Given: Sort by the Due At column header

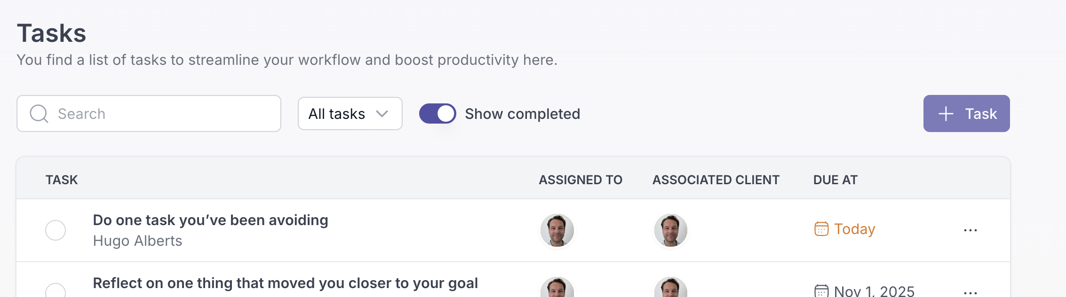Looking at the screenshot, I should tap(835, 180).
